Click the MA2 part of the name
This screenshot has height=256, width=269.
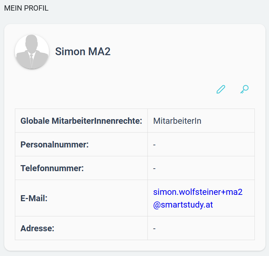click(x=99, y=51)
